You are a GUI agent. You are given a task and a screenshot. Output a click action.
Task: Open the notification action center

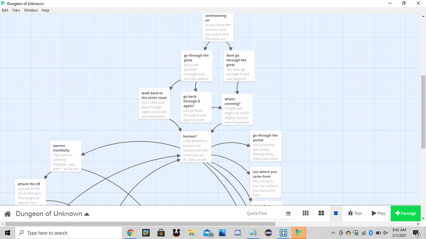coord(416,233)
